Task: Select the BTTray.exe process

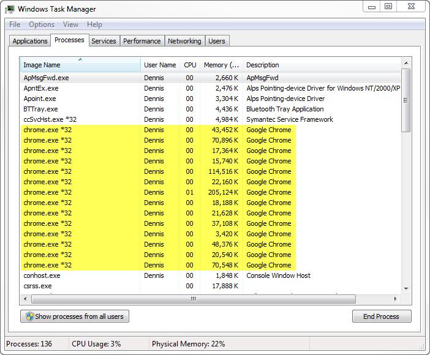Action: click(210, 109)
